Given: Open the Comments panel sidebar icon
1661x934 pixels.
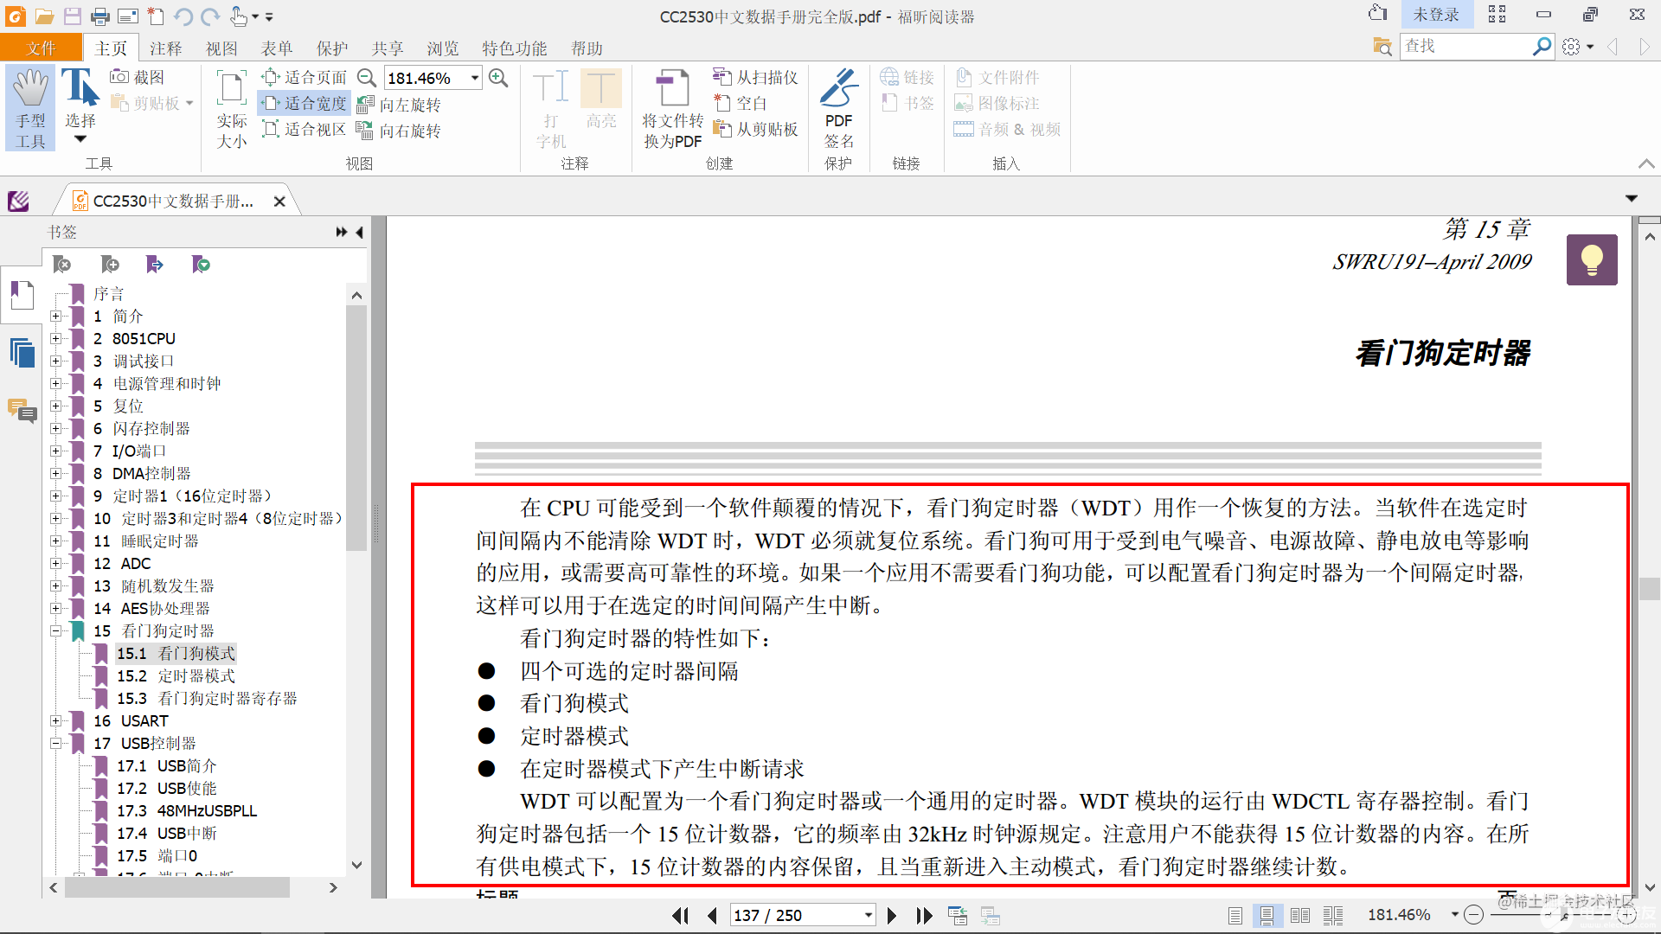Looking at the screenshot, I should click(x=22, y=410).
